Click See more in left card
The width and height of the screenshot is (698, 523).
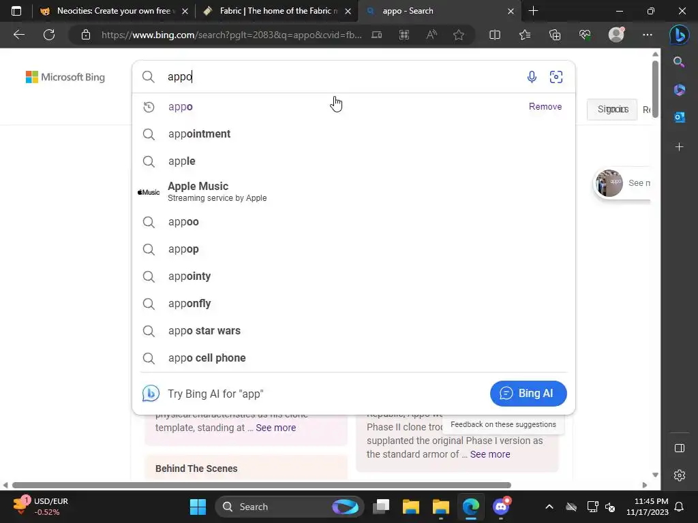pos(275,428)
